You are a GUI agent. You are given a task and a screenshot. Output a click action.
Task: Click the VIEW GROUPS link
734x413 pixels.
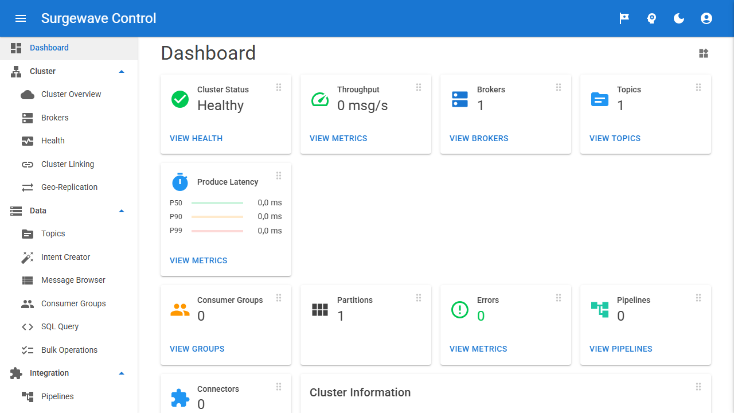(197, 349)
